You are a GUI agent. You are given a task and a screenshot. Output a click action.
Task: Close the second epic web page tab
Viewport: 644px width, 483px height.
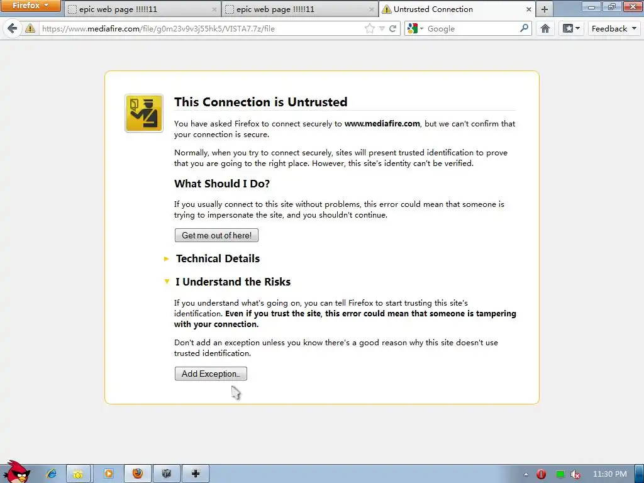(x=371, y=9)
